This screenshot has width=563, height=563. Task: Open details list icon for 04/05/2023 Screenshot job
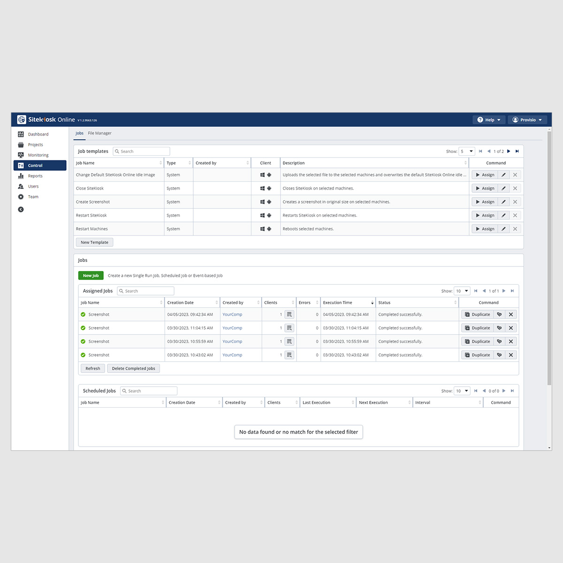289,314
